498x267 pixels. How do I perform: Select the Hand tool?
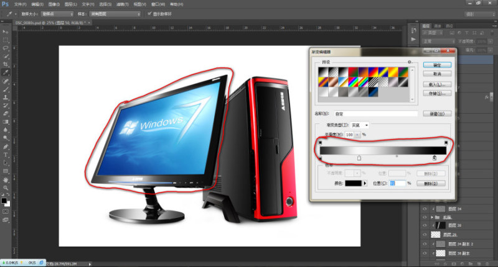(x=6, y=180)
